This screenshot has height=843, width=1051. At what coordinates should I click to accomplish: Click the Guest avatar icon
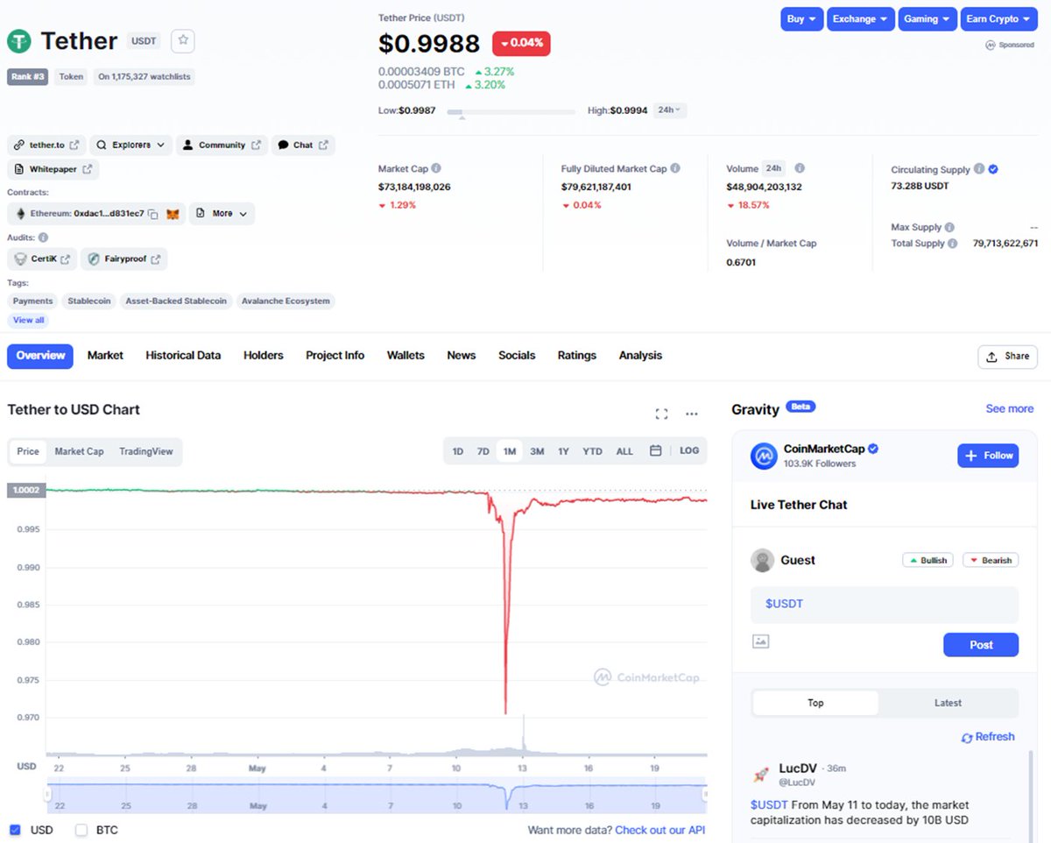763,560
